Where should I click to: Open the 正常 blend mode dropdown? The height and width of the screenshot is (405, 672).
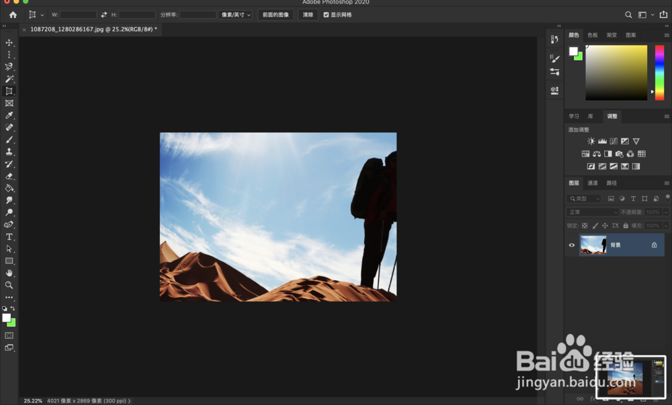click(x=593, y=212)
